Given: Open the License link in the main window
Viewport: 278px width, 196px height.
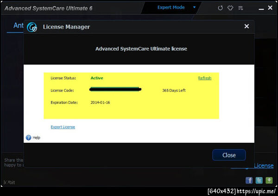Looking at the screenshot, I should [264, 166].
